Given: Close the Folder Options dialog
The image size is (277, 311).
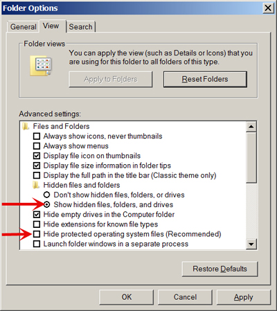Looking at the screenshot, I should click(x=268, y=8).
